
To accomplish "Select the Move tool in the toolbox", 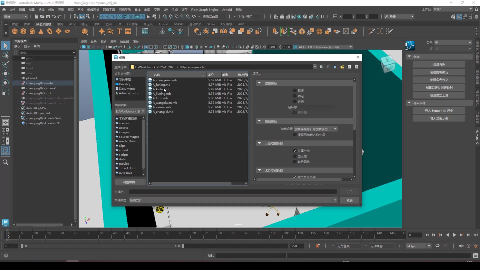I will coord(5,73).
